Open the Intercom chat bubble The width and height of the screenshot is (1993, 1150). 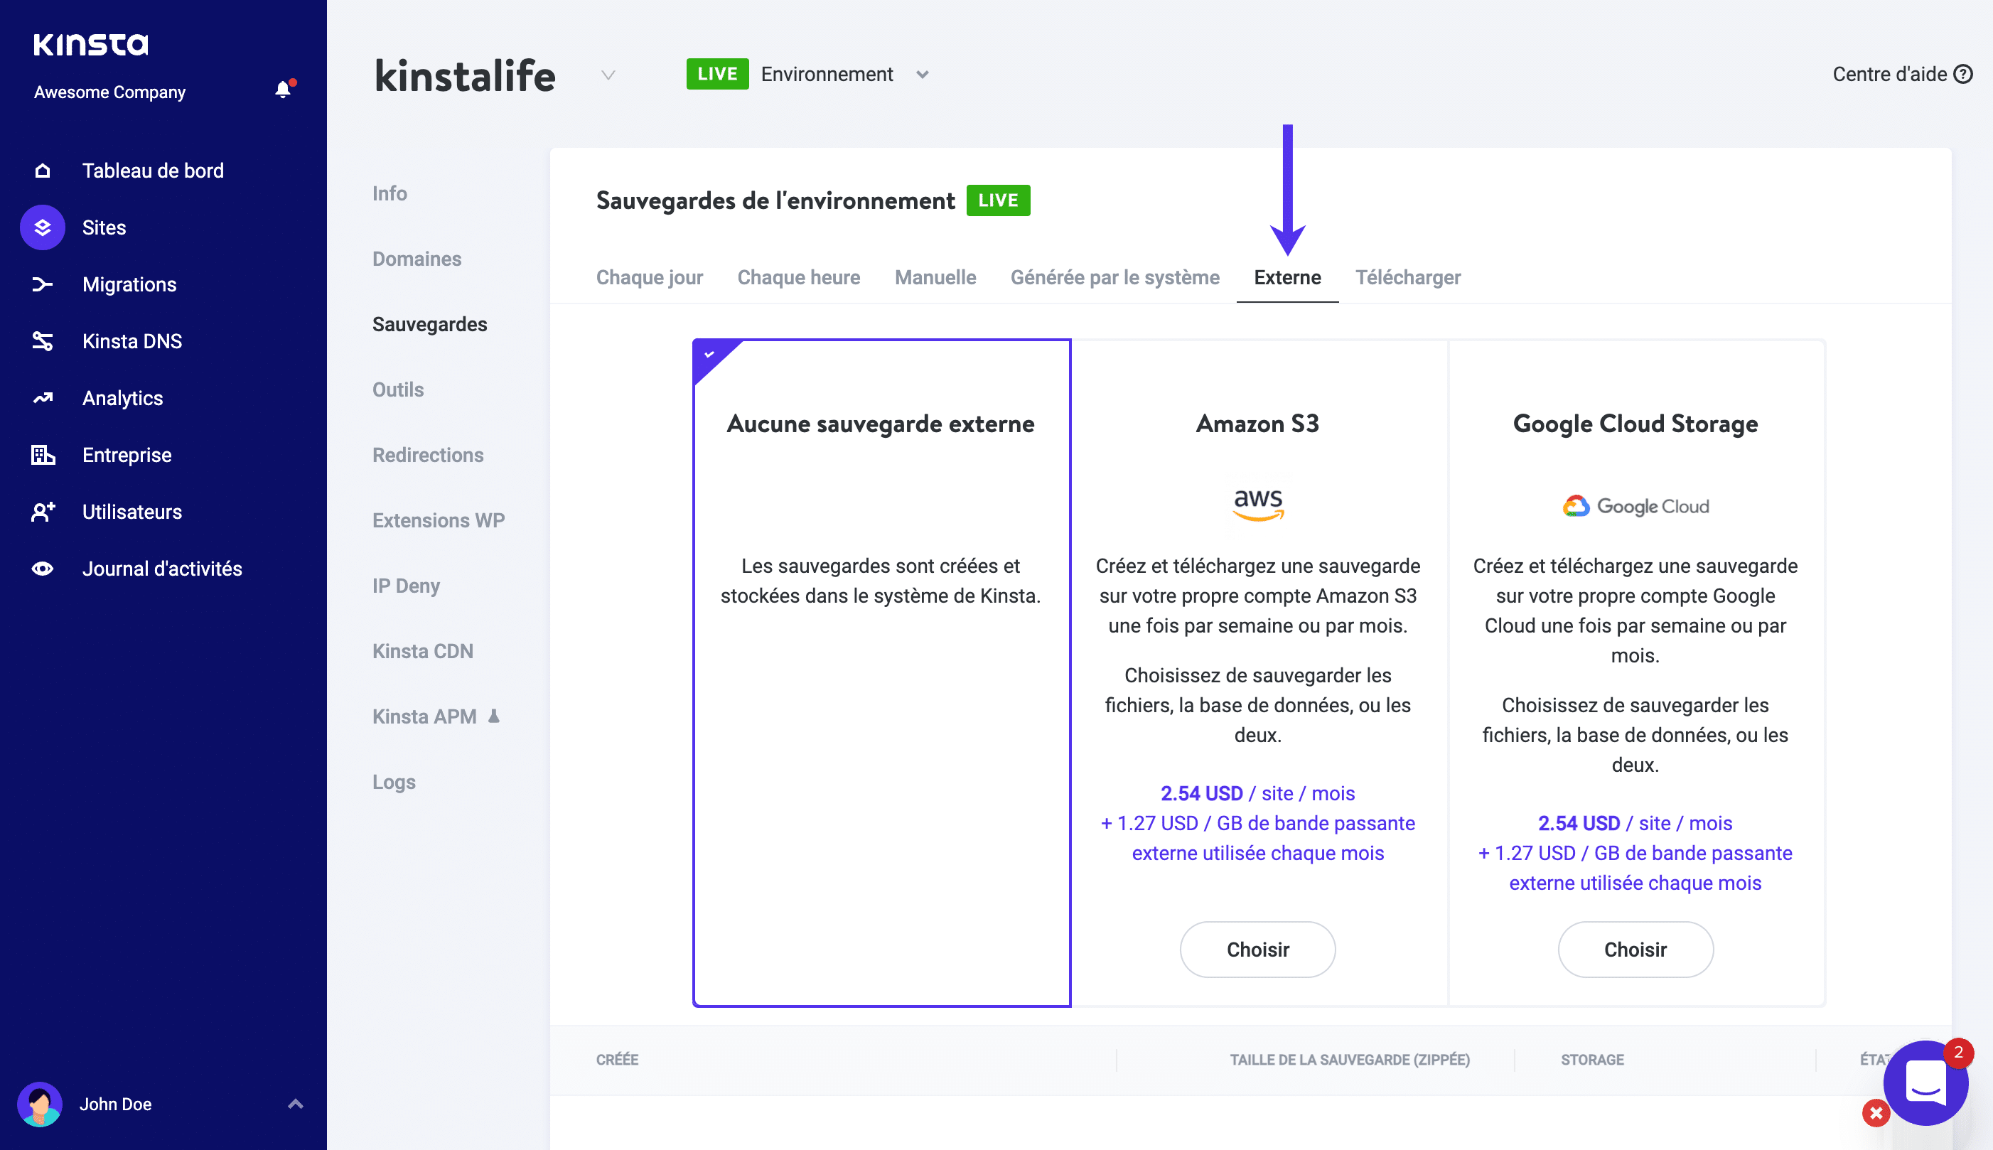(x=1927, y=1082)
